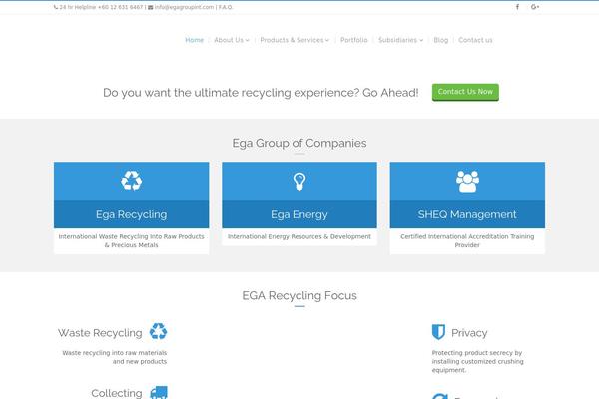Click 'Certified International Accreditation Training Provider' text
Screen dimensions: 599x399
[x=467, y=241]
